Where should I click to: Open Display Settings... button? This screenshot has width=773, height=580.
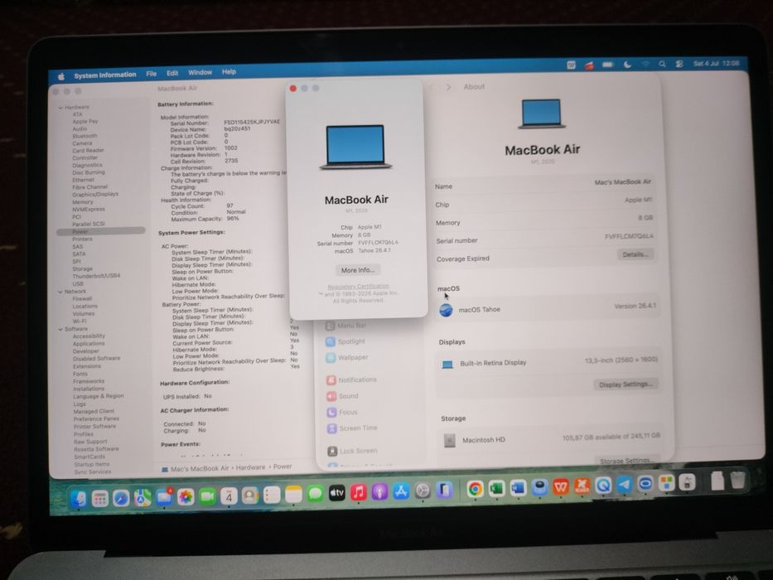pyautogui.click(x=626, y=384)
